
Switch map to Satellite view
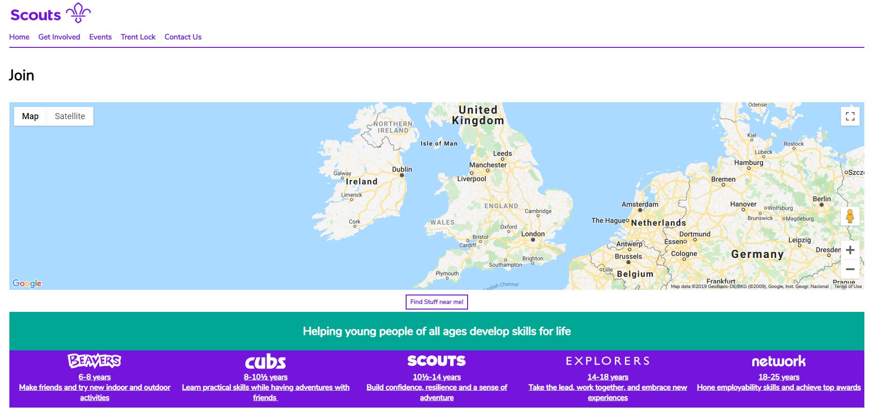point(70,116)
